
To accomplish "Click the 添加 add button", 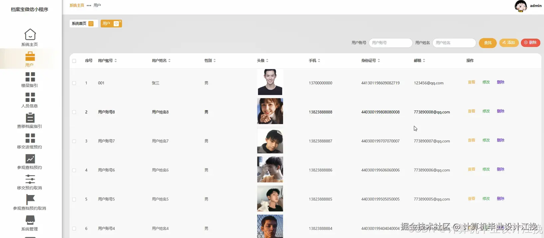I will tap(509, 42).
